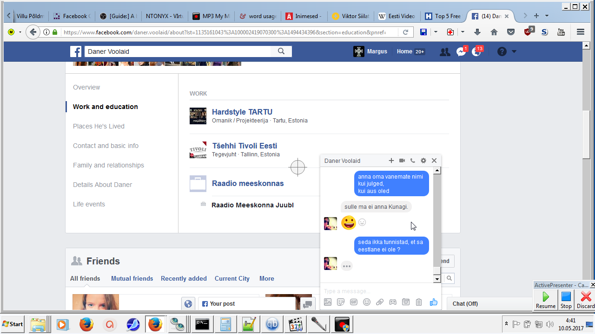This screenshot has height=334, width=595.
Task: Switch to the word usage browser tab
Action: [258, 16]
